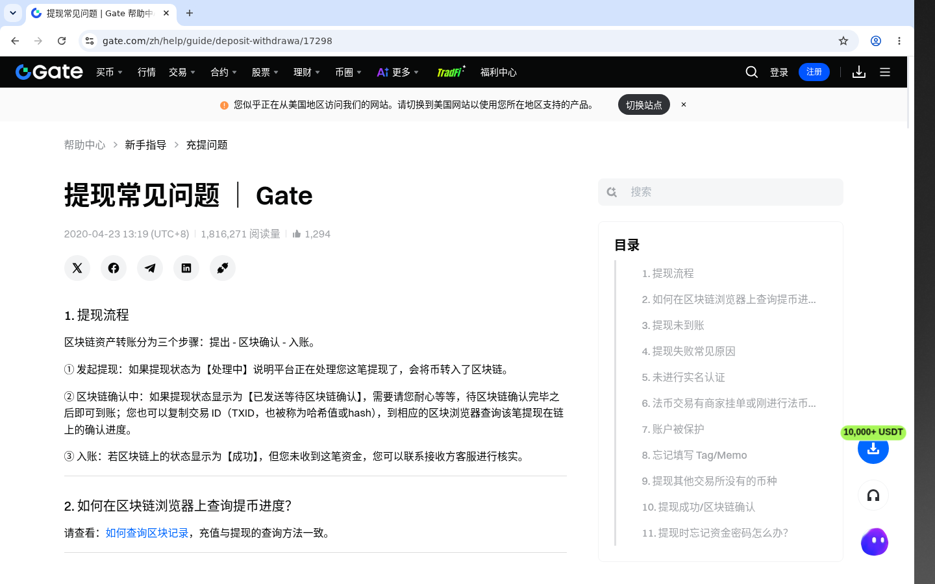Screen dimensions: 935x584
Task: Click the 登录 login link
Action: pos(779,72)
